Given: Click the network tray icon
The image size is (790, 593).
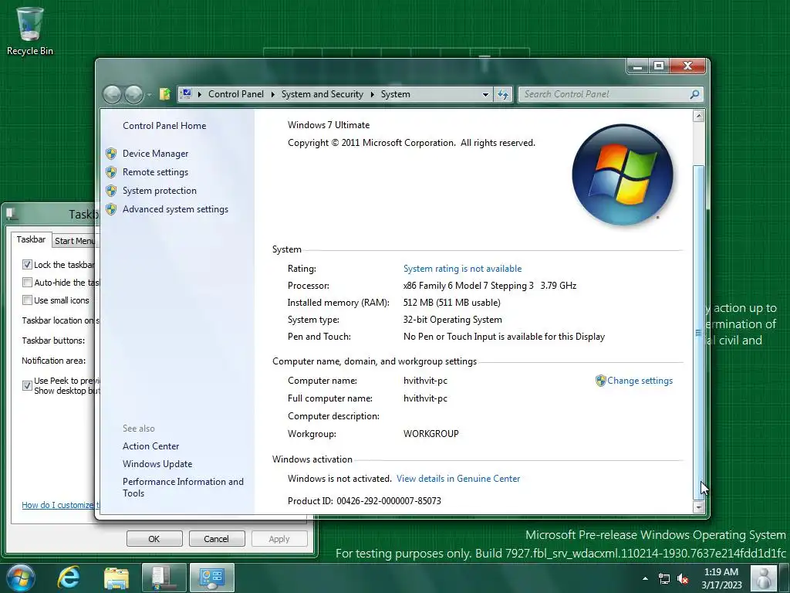Looking at the screenshot, I should pyautogui.click(x=664, y=579).
